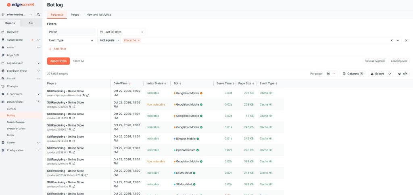
Task: Open the Last 30 days dropdown
Action: pos(121,32)
